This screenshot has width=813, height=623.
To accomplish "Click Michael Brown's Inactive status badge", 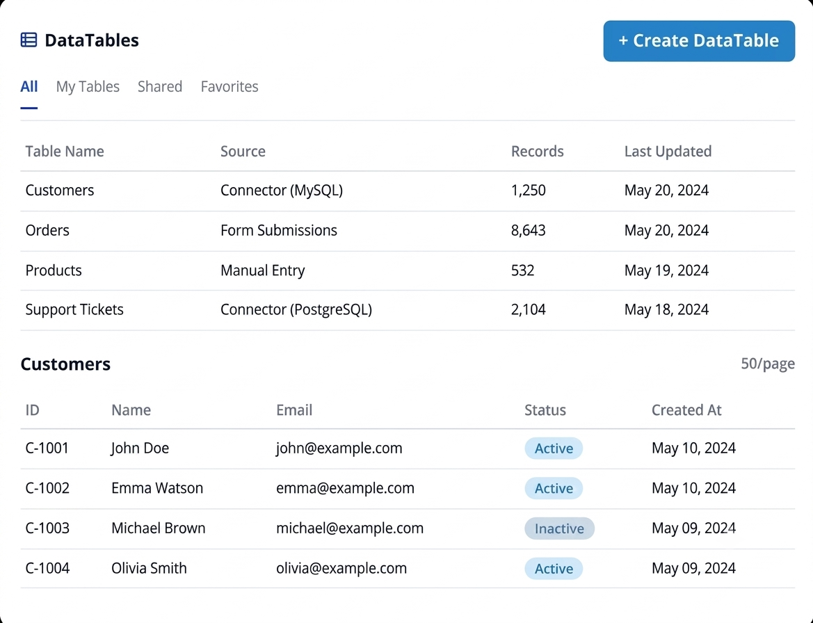I will tap(559, 528).
